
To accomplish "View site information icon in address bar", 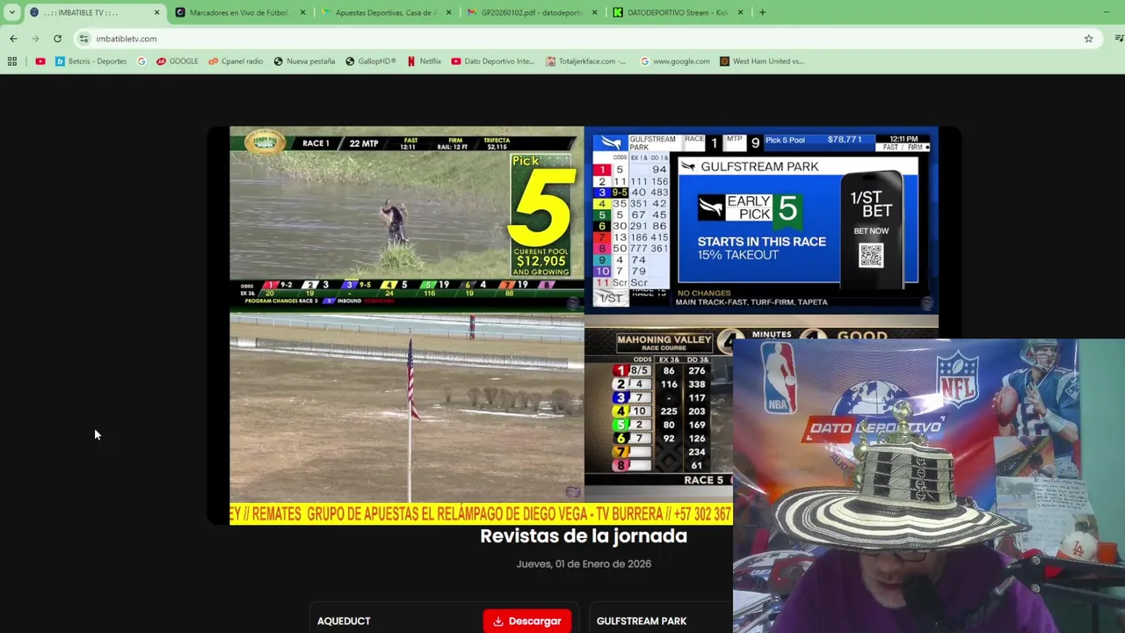I will [83, 39].
